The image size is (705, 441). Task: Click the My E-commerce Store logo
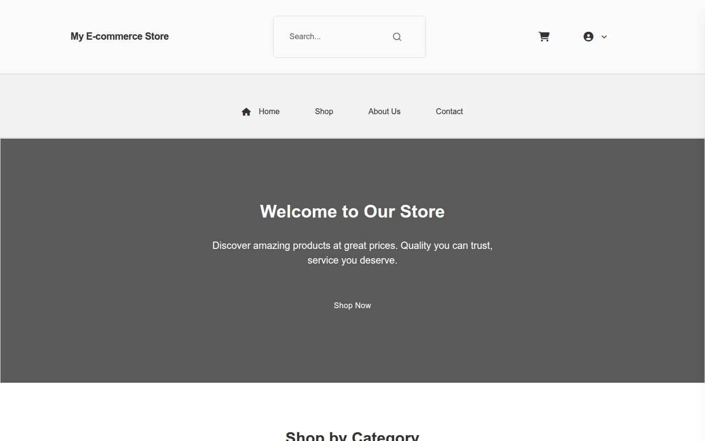coord(119,37)
